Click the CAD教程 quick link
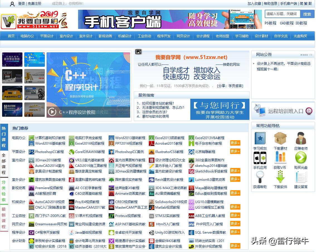316x252 pixels. tap(287, 23)
